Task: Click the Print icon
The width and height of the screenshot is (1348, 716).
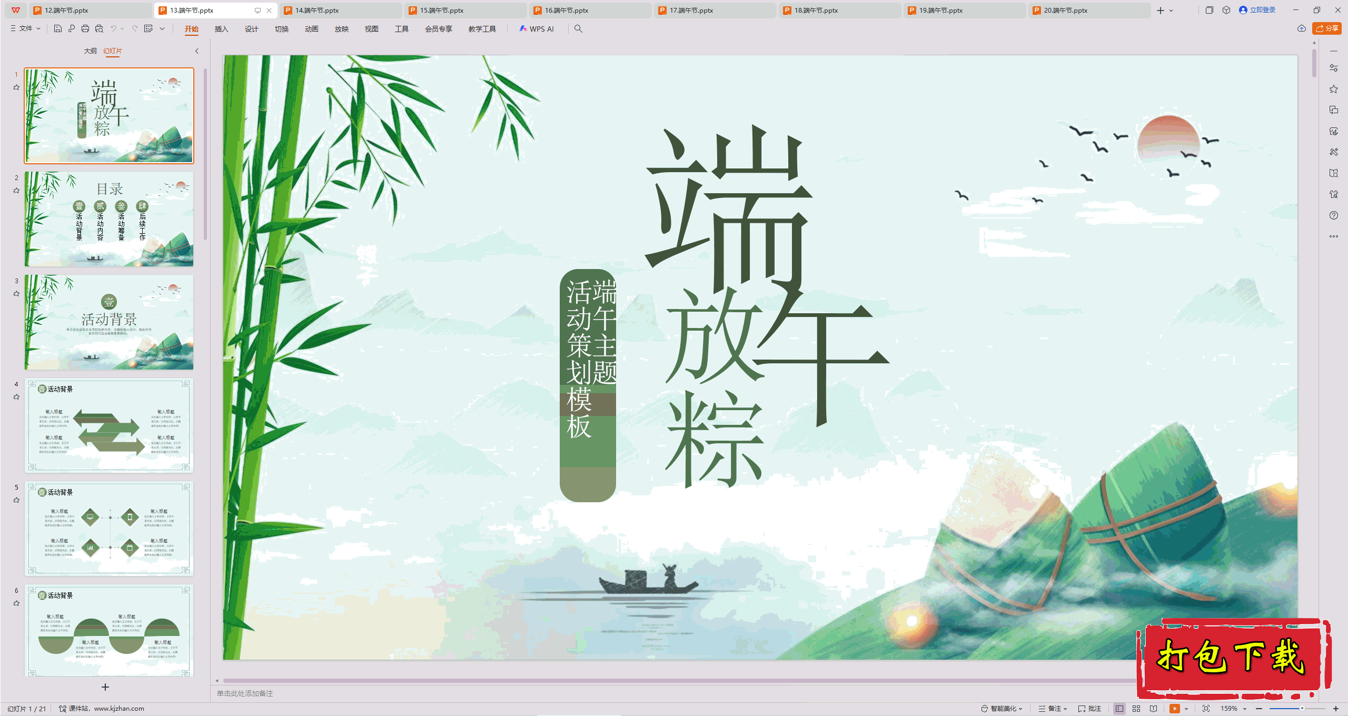Action: pos(85,29)
